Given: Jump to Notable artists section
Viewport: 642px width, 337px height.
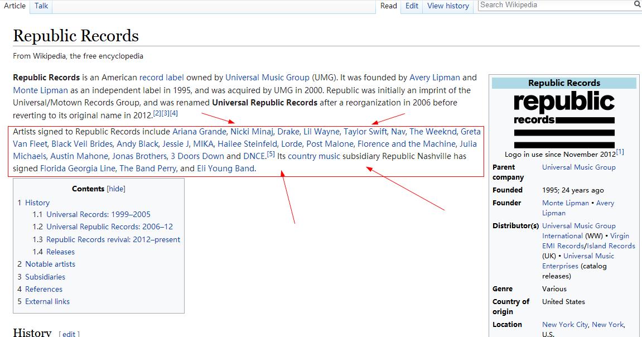Looking at the screenshot, I should coord(50,264).
